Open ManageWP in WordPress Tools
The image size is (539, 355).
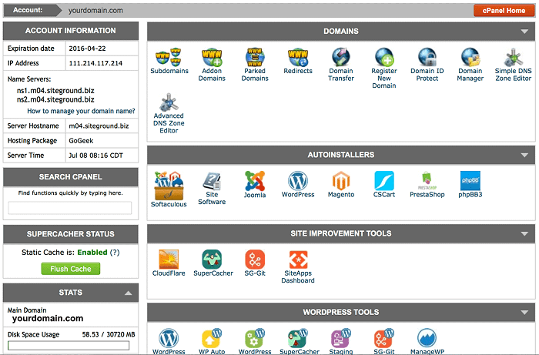tap(427, 342)
